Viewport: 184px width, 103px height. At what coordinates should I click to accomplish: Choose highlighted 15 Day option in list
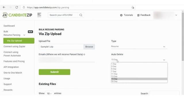coord(139,79)
